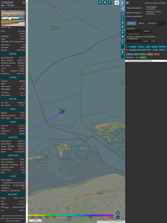Image resolution: width=167 pixels, height=223 pixels.
Task: Toggle the L labels button
Action: [122, 18]
